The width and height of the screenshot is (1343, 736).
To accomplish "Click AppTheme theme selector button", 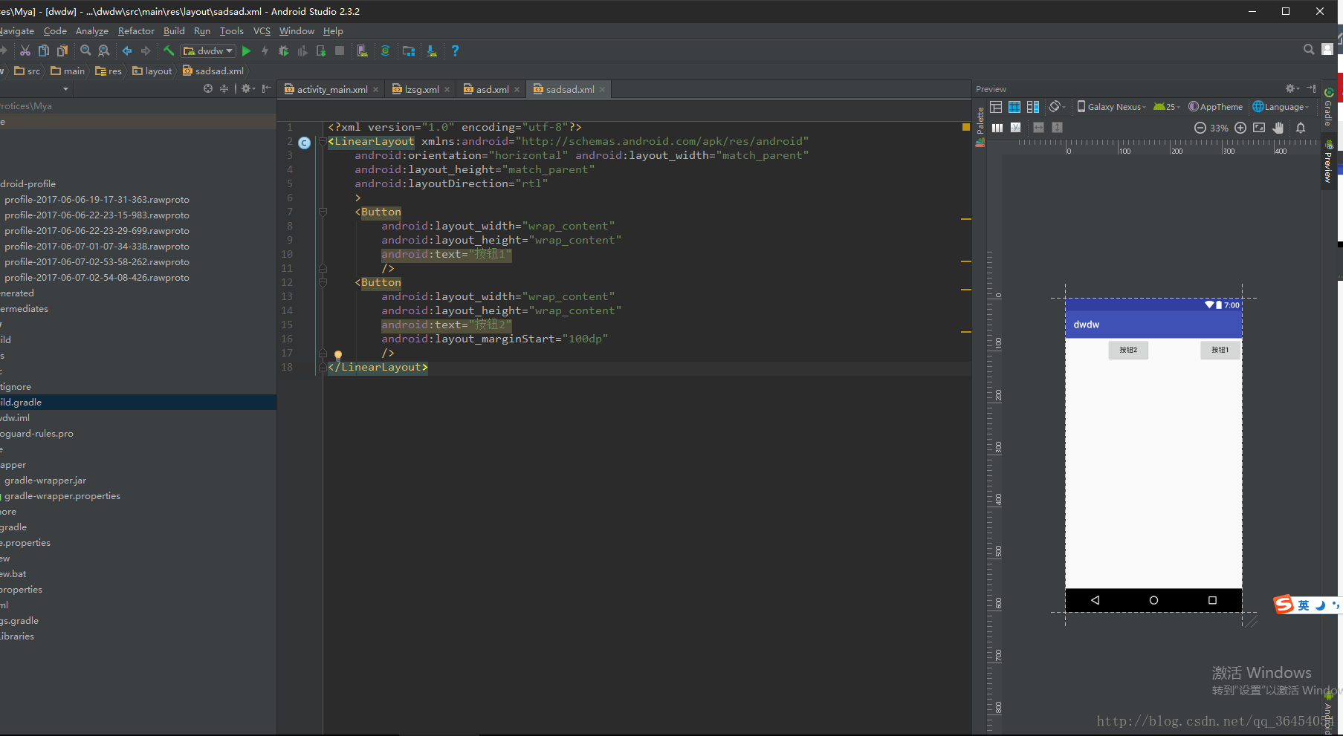I will [x=1215, y=107].
